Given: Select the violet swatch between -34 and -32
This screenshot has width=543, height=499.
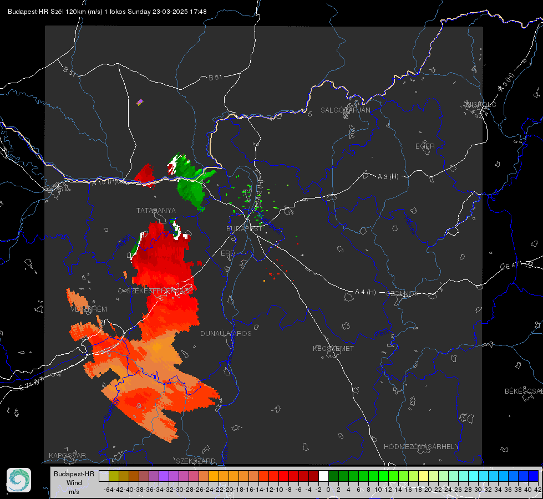Looking at the screenshot, I should [x=164, y=476].
